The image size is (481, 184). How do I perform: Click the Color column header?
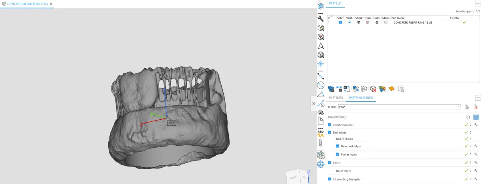pos(377,18)
